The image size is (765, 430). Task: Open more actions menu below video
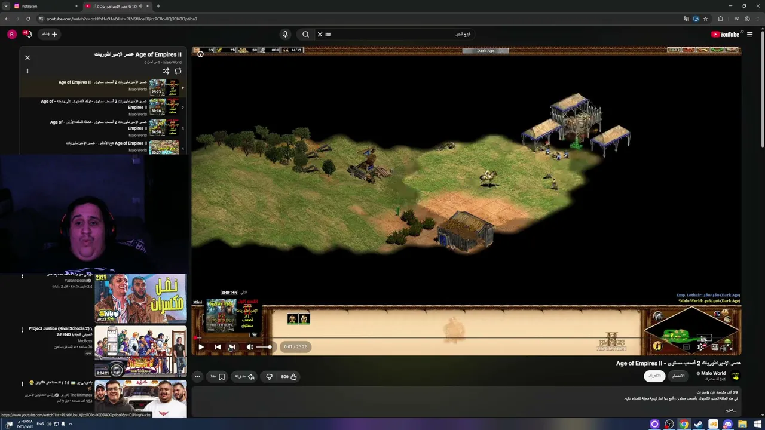coord(197,377)
